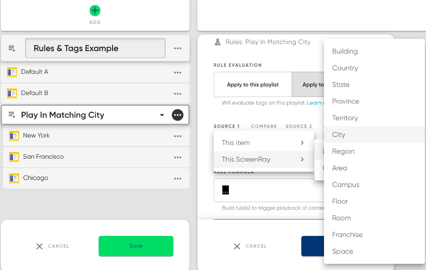Click the playlist icon beside Play In Matching City
The width and height of the screenshot is (426, 270).
click(12, 115)
